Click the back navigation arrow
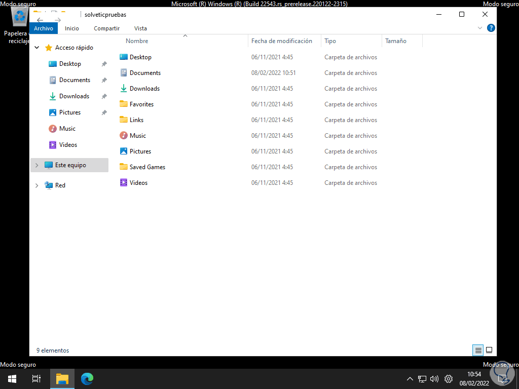Viewport: 519px width, 389px height. click(x=40, y=20)
